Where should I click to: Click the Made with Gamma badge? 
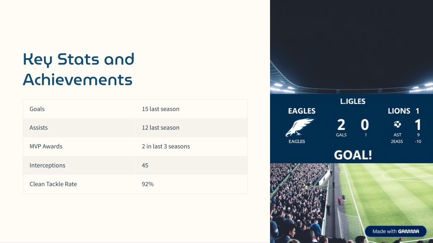click(396, 232)
